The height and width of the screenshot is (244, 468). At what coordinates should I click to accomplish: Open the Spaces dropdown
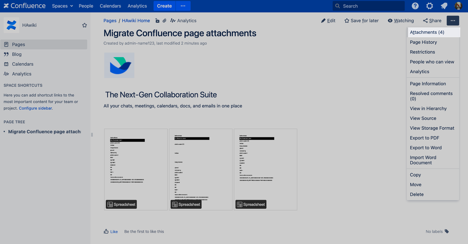(62, 6)
